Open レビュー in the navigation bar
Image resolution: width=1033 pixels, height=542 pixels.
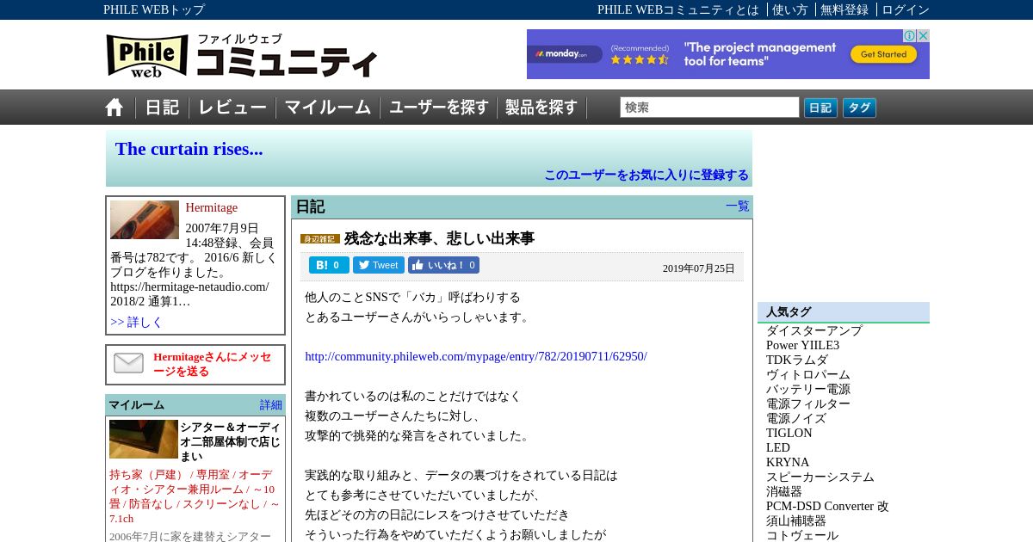pyautogui.click(x=232, y=108)
